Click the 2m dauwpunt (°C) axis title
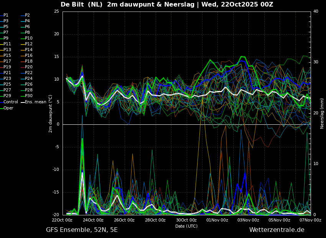This screenshot has width=326, height=238. pos(50,113)
